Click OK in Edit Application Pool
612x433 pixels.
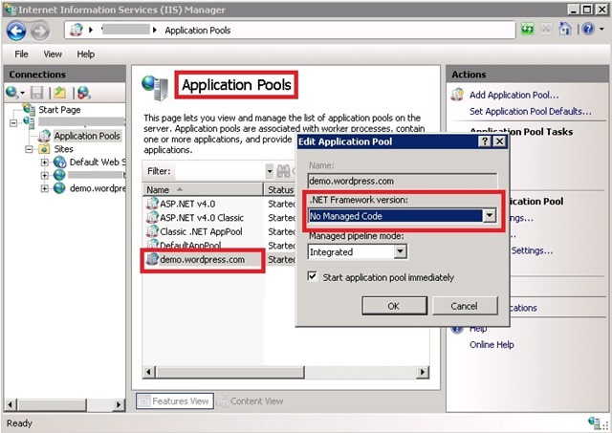click(x=394, y=306)
